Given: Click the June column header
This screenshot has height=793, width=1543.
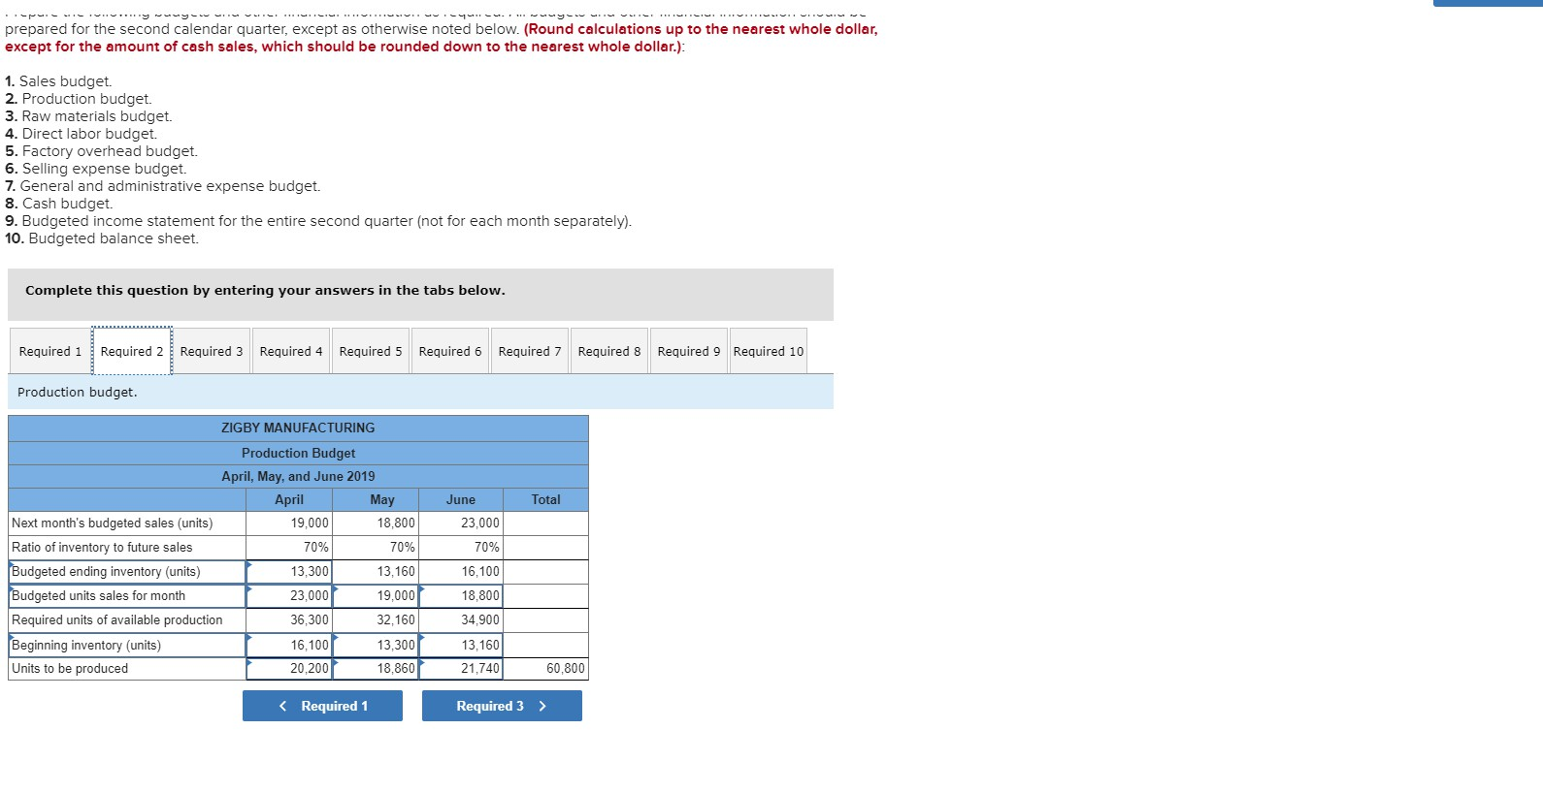Looking at the screenshot, I should click(x=461, y=499).
